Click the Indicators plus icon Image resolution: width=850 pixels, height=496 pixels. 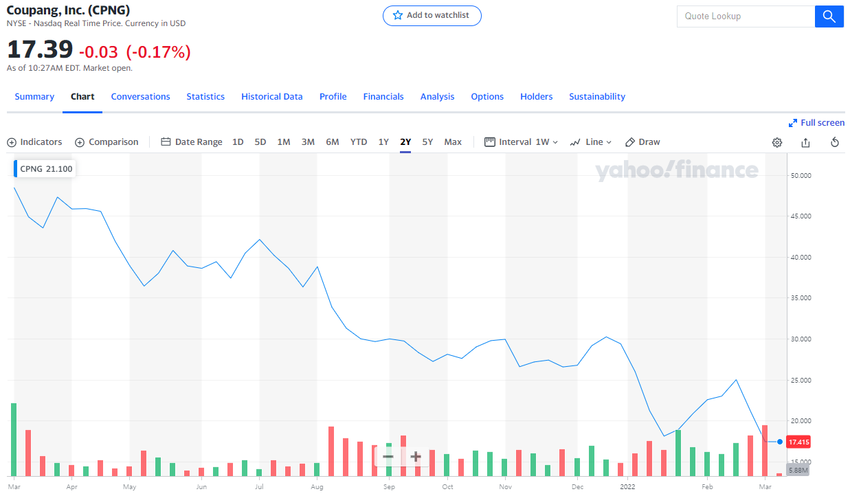(12, 142)
